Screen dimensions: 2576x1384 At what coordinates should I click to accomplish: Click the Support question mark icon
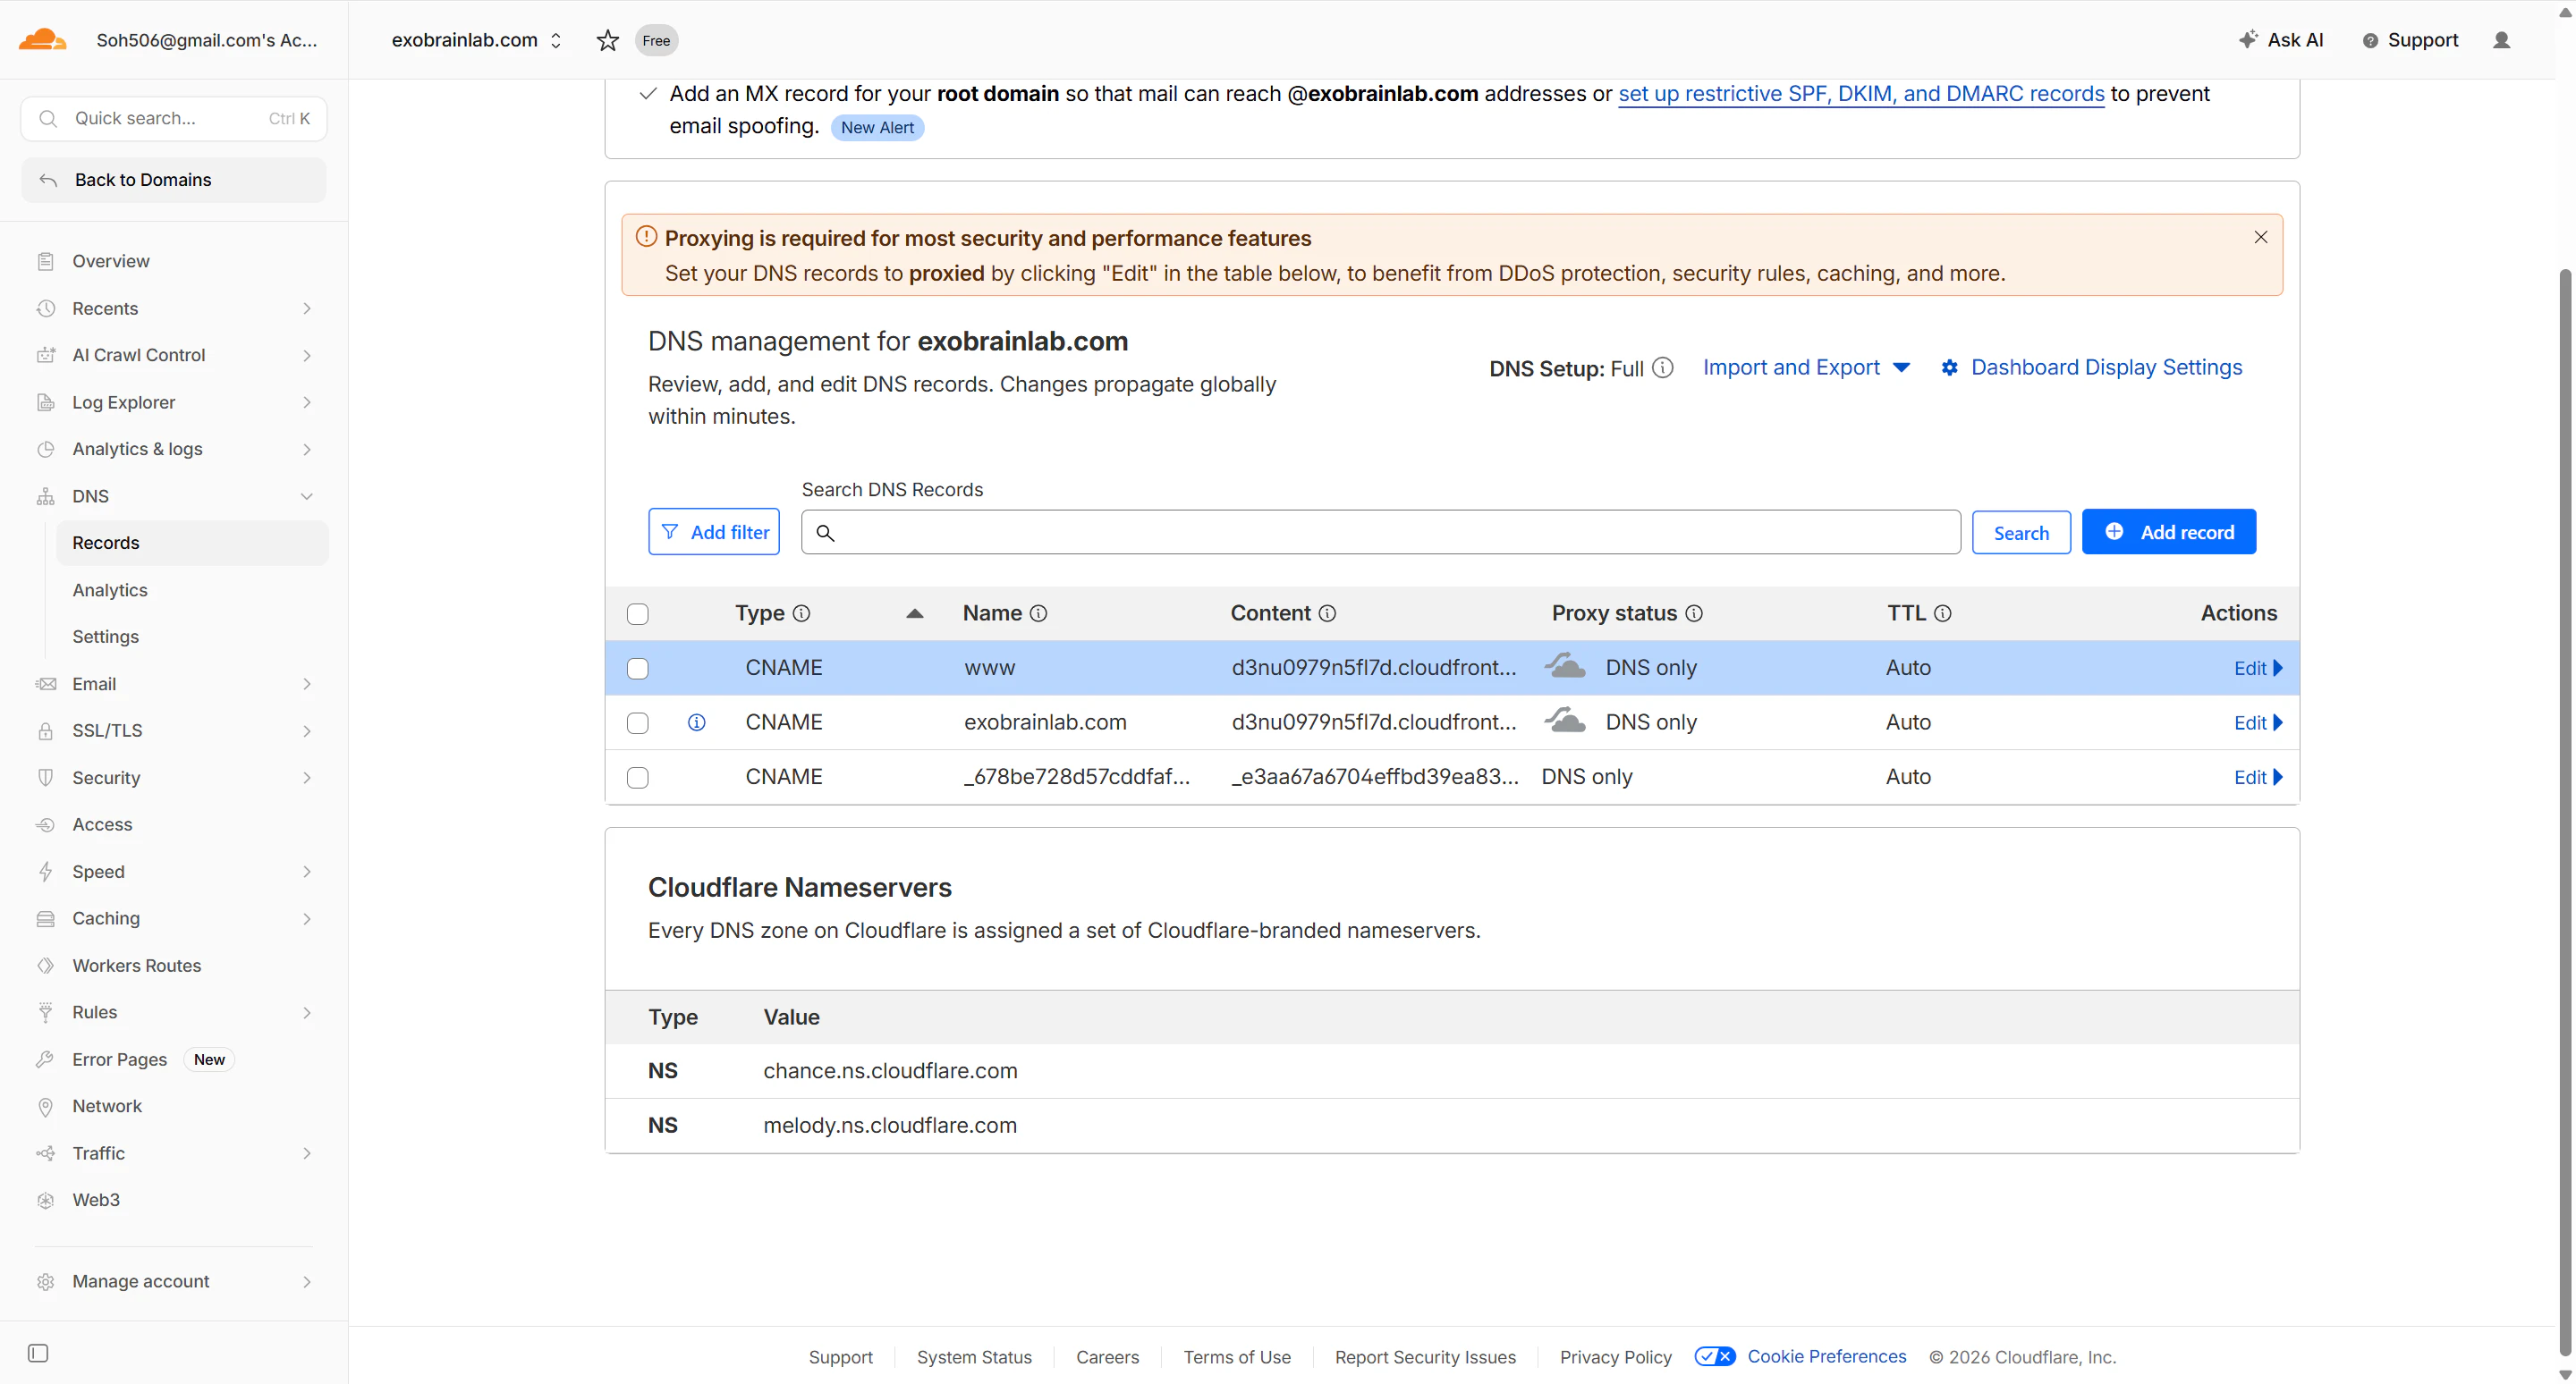tap(2370, 41)
